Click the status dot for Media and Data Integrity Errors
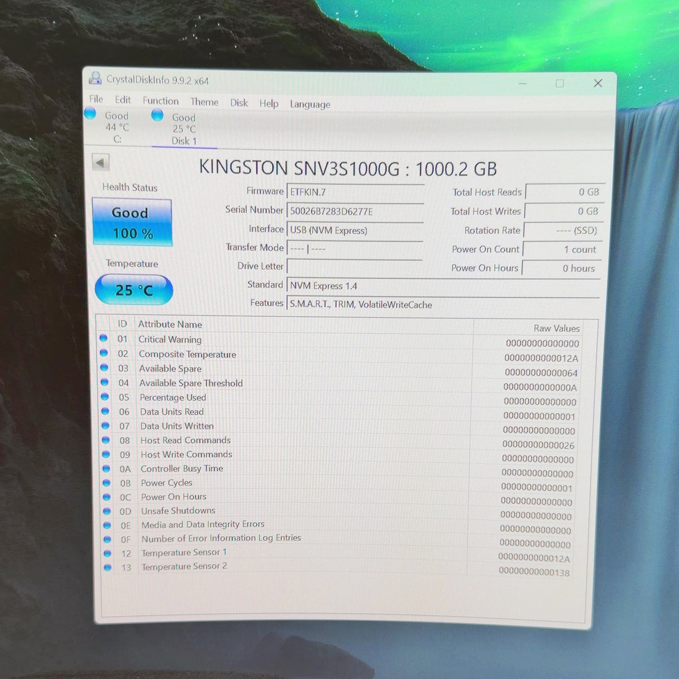 click(107, 525)
